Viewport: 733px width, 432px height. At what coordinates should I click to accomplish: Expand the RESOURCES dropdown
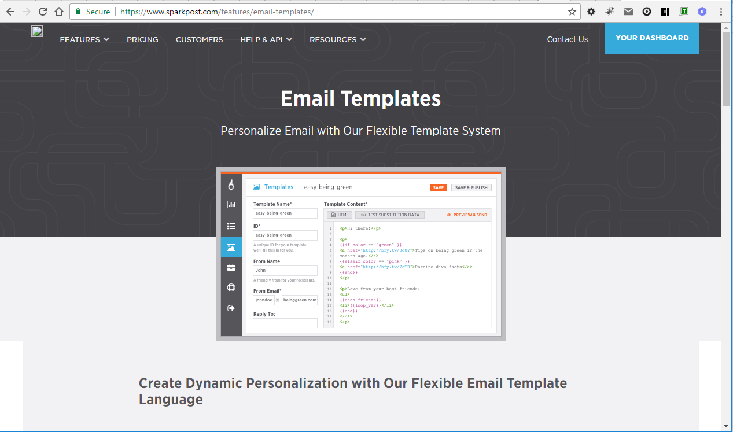pyautogui.click(x=338, y=39)
